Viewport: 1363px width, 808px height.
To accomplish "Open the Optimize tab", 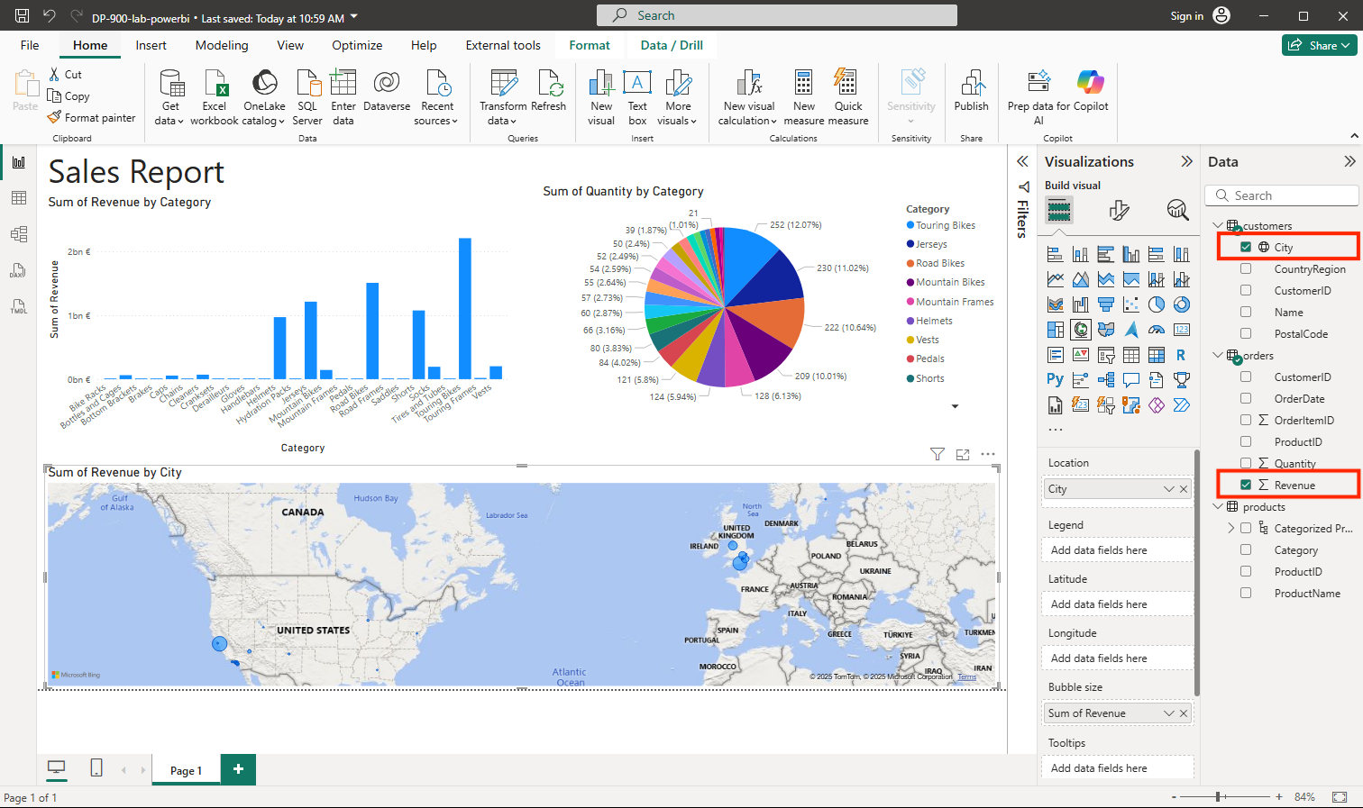I will pos(357,45).
